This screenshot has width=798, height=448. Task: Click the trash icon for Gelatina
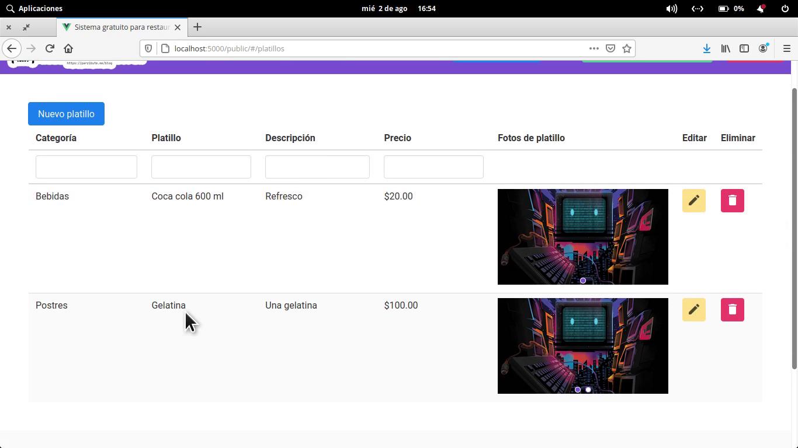pos(732,310)
